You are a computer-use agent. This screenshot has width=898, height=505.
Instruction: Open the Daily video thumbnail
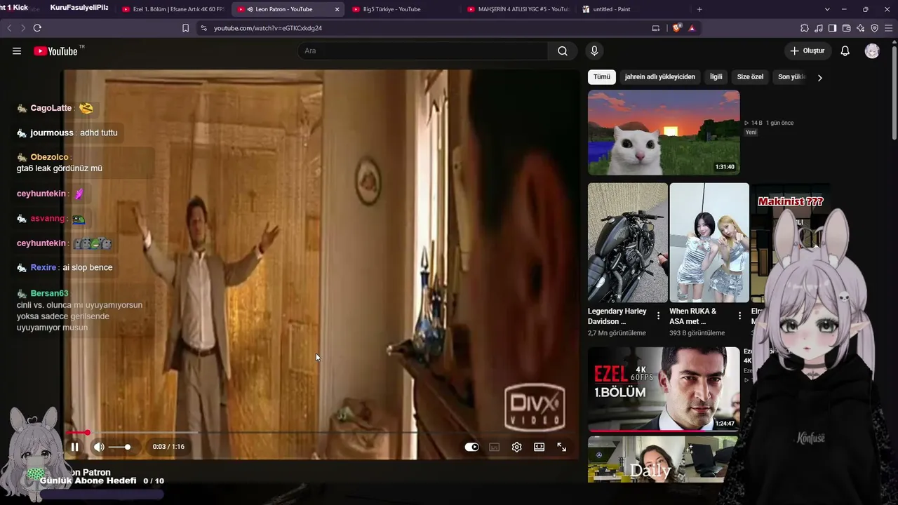[x=664, y=459]
